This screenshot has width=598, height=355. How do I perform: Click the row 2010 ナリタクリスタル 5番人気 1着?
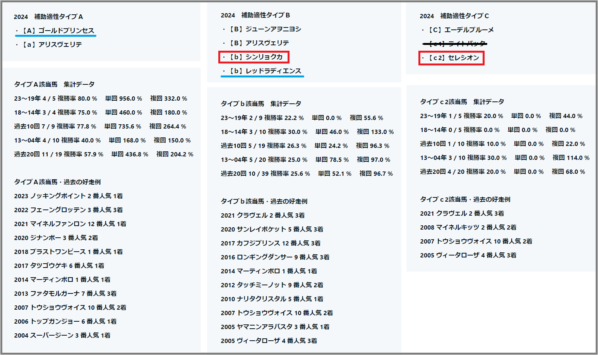click(272, 299)
